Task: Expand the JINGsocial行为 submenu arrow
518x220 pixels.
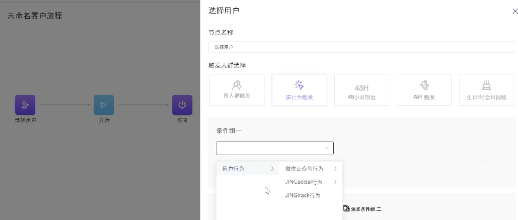Action: coord(335,182)
